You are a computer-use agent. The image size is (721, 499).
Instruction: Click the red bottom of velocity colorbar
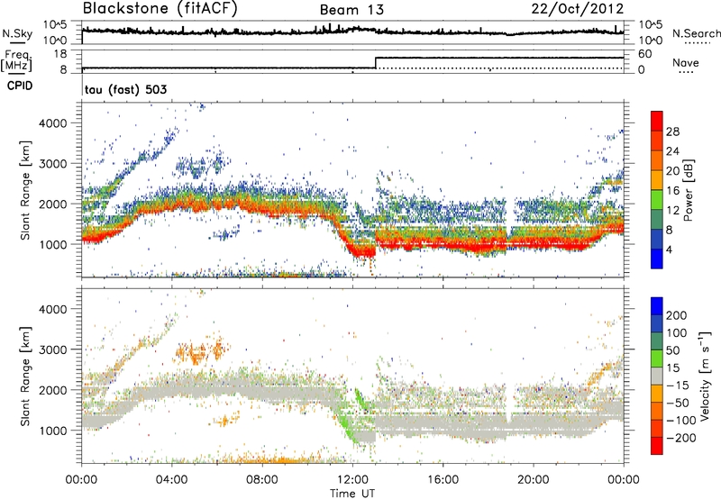(x=657, y=446)
